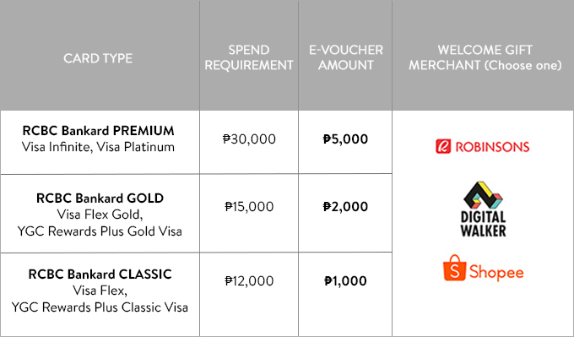Screen dimensions: 574x337
Task: Click the YGC Rewards Plus Gold Visa text
Action: click(x=100, y=231)
